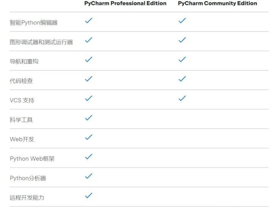274x208 pixels.
Task: Click Professional checkmark for Python Web框架
Action: click(x=89, y=157)
